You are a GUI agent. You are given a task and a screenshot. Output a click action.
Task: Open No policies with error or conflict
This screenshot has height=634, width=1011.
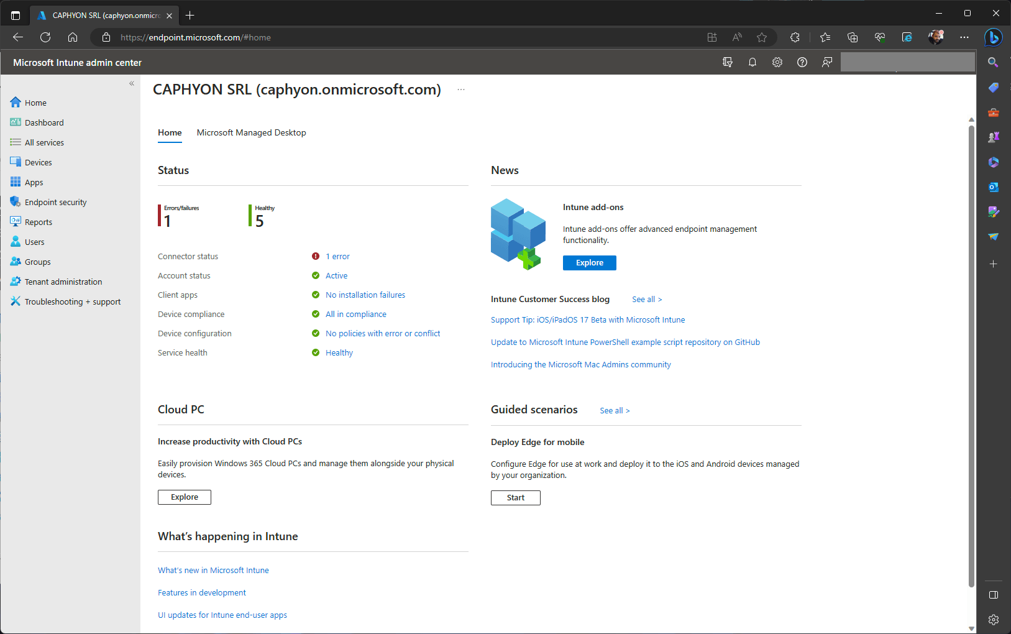point(383,333)
